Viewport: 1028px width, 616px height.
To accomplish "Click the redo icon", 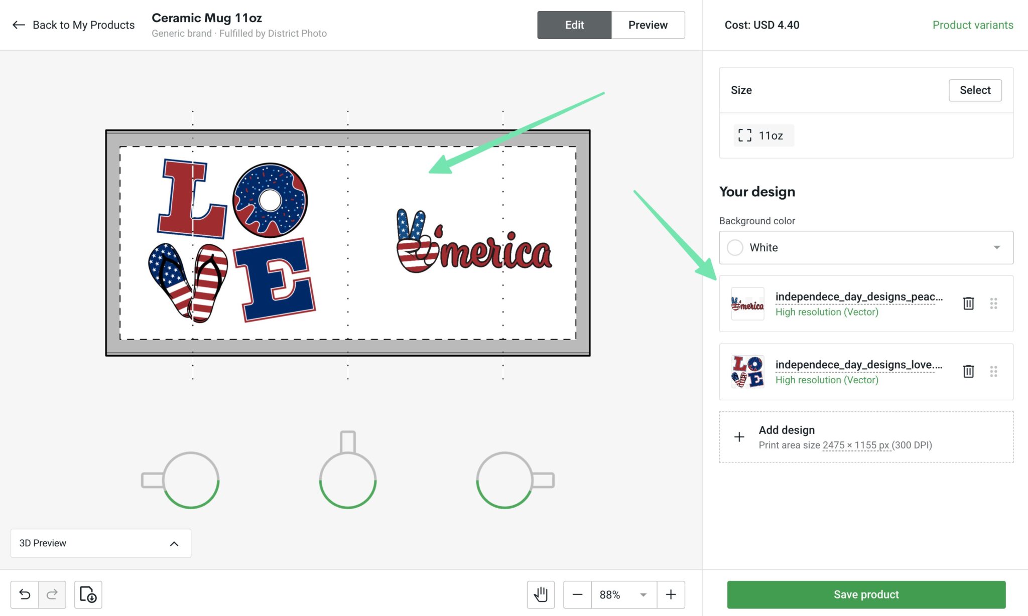I will pos(52,594).
